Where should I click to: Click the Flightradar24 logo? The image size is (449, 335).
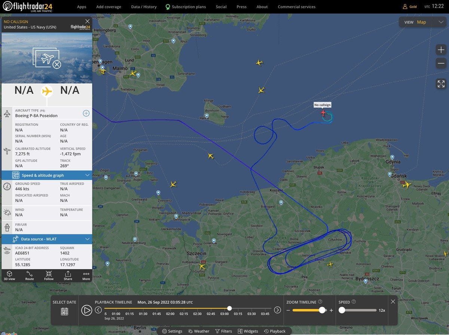pyautogui.click(x=28, y=6)
